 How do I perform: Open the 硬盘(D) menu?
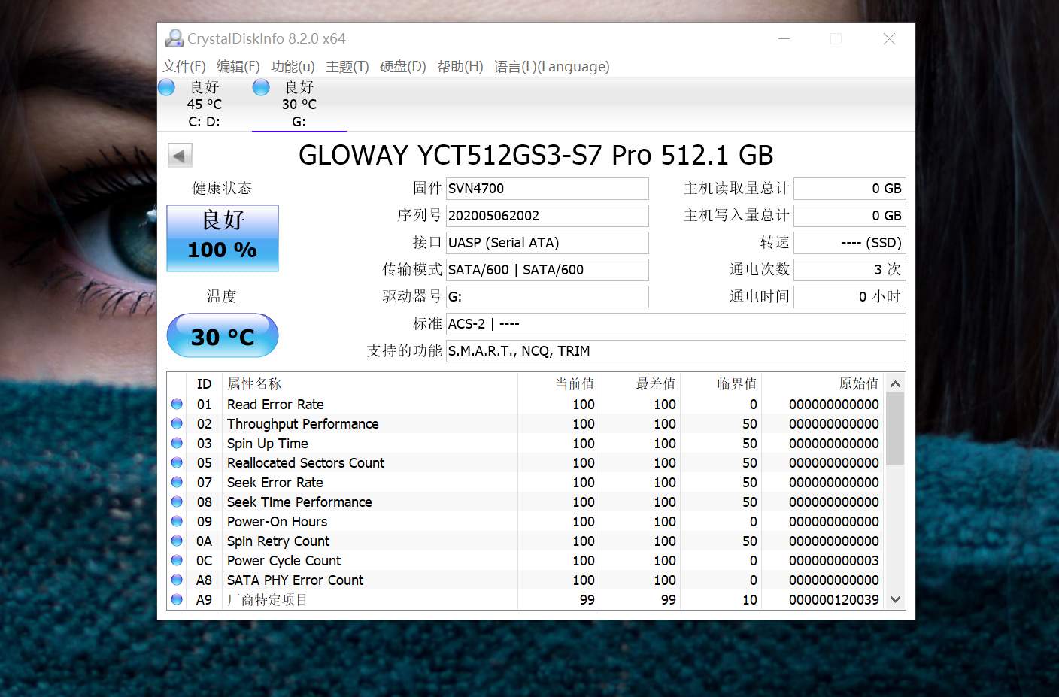[402, 66]
